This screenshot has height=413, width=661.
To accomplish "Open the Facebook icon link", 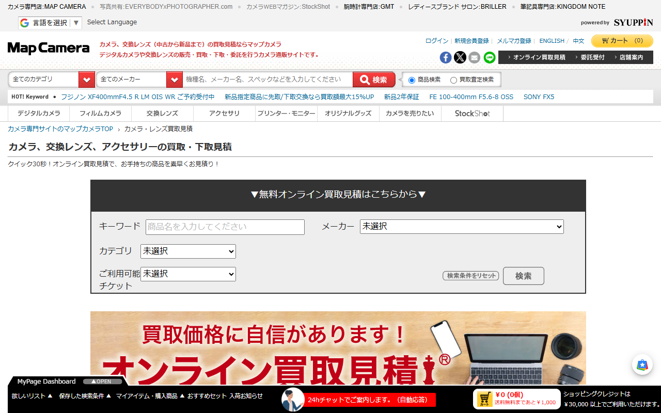I will [446, 57].
